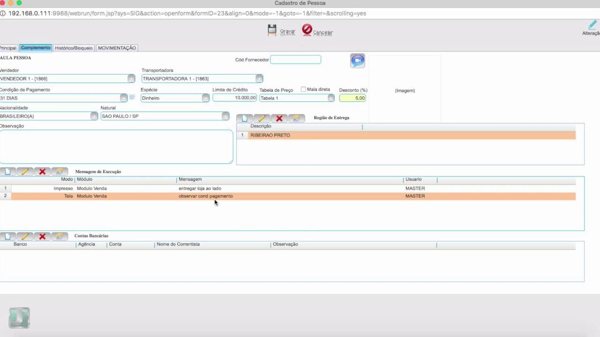
Task: Click the (Imagem) placeholder area
Action: click(x=405, y=90)
